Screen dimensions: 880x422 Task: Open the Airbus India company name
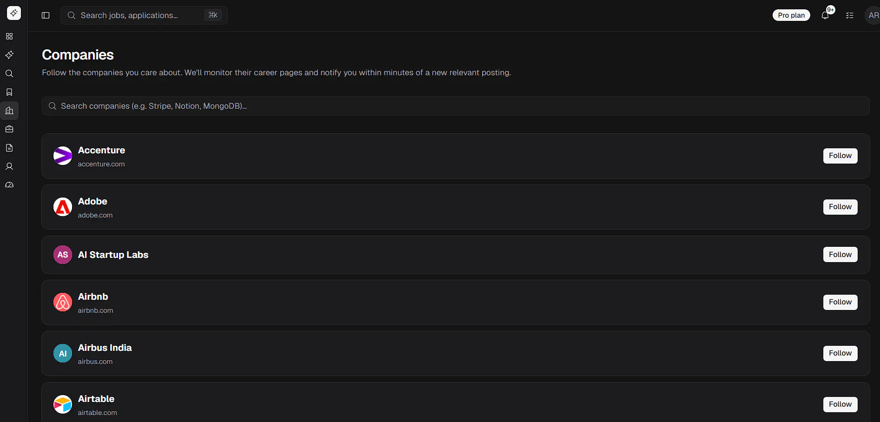click(x=105, y=348)
